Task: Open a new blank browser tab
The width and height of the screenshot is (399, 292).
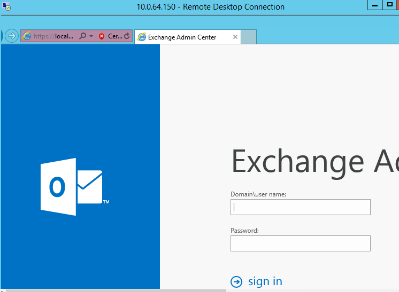Action: point(249,37)
